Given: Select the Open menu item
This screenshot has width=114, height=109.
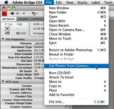Looking at the screenshot, I should [x=76, y=17].
